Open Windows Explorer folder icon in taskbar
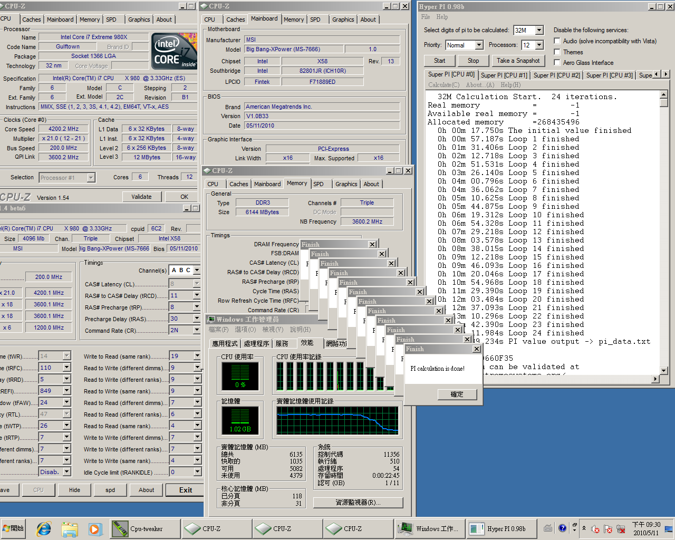 pyautogui.click(x=70, y=528)
